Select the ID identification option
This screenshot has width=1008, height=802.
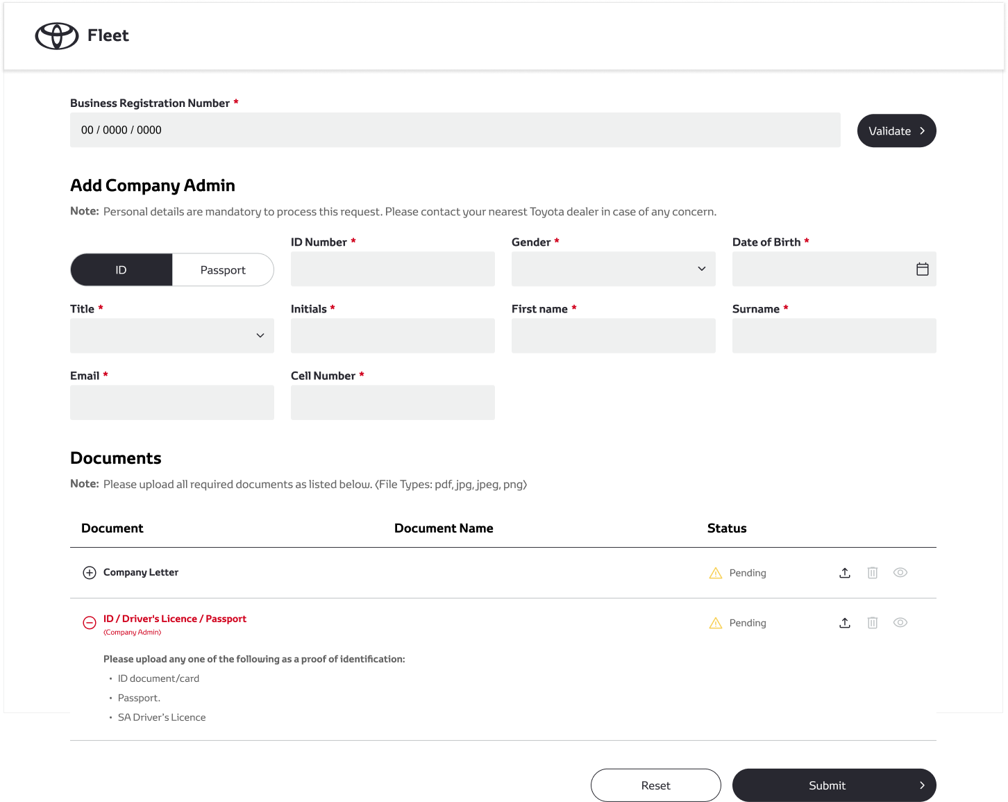[121, 270]
